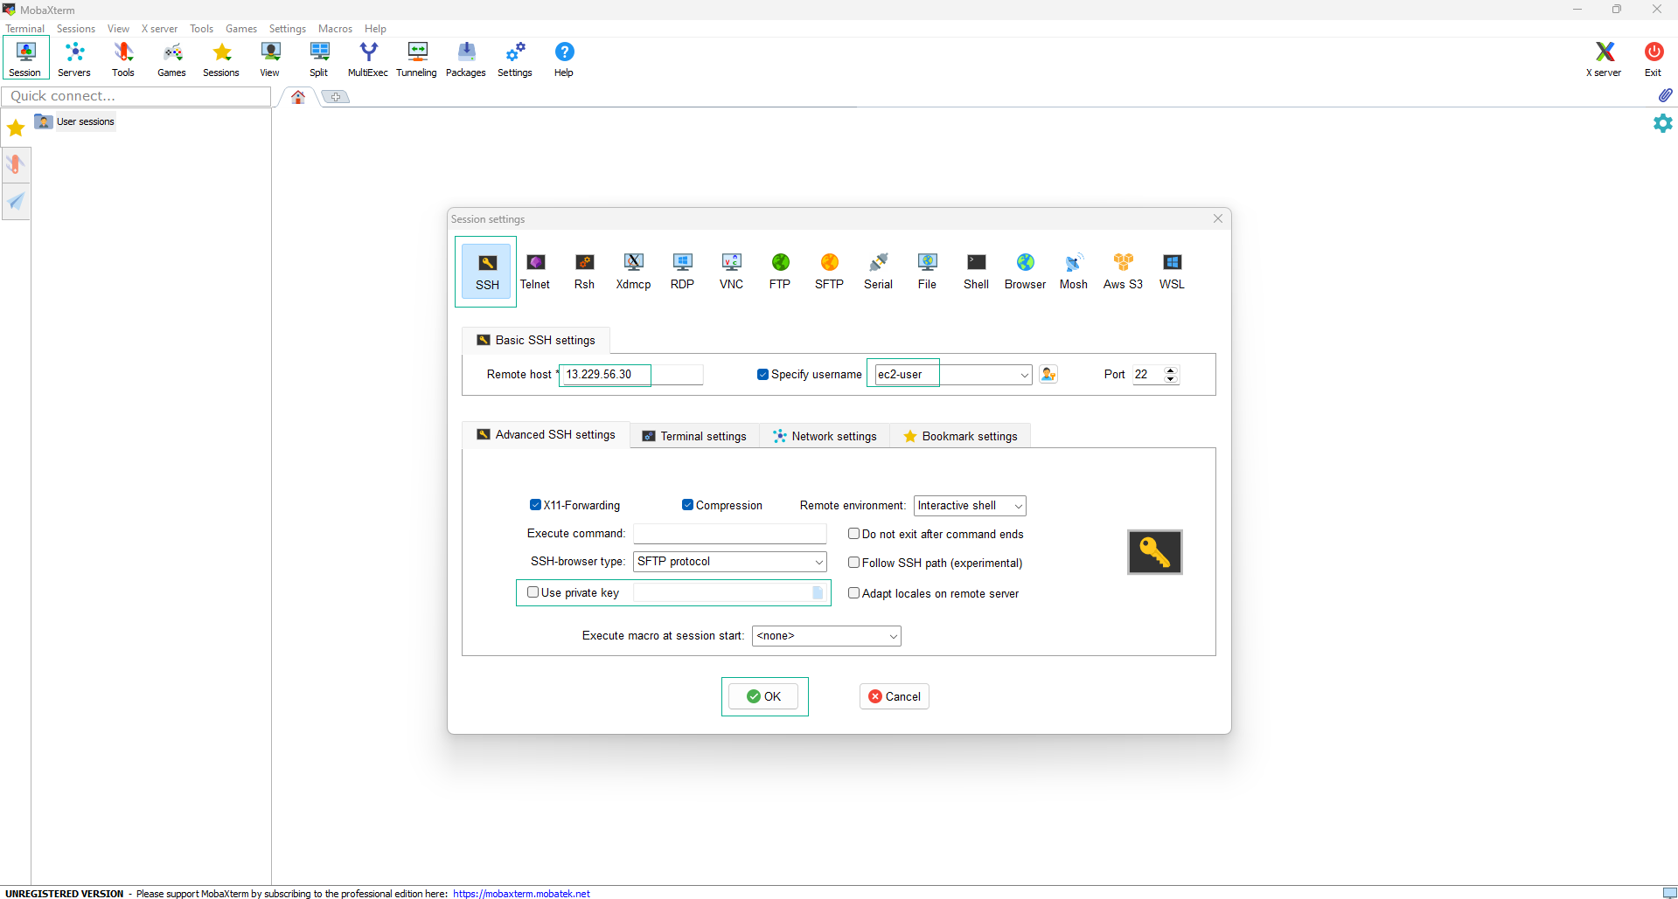Select the Mosh session type
The width and height of the screenshot is (1678, 899).
pyautogui.click(x=1074, y=272)
